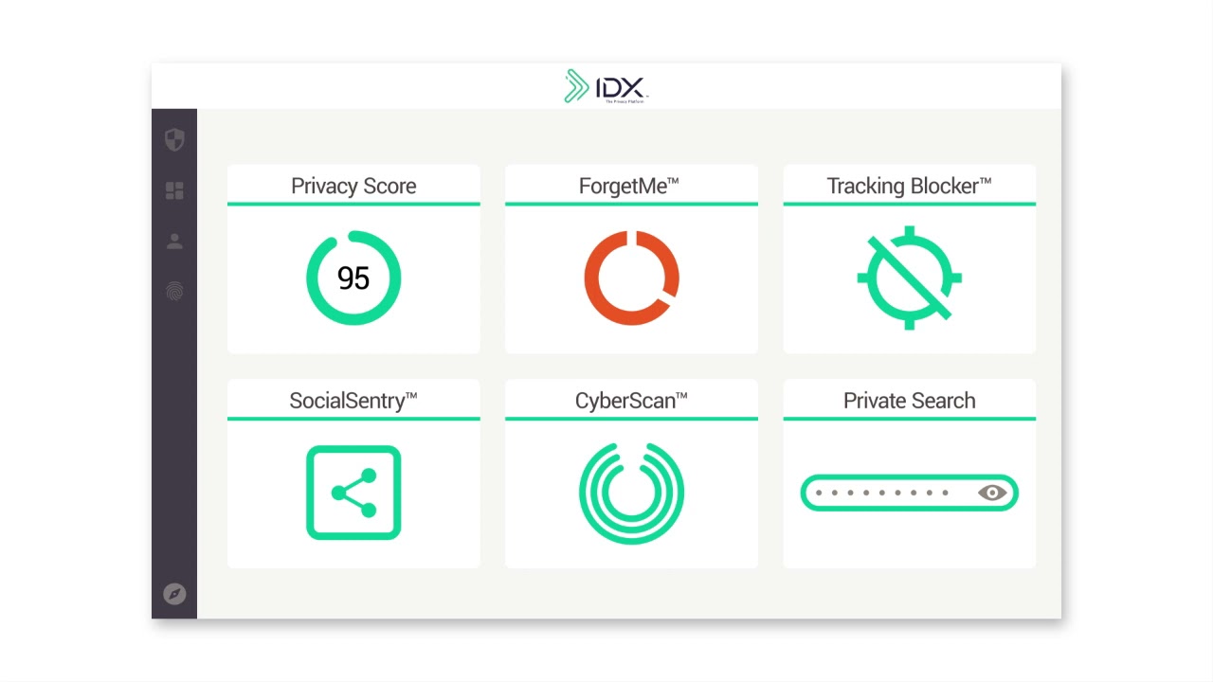Select the Tracking Blocker card title
This screenshot has width=1213, height=682.
[x=910, y=186]
